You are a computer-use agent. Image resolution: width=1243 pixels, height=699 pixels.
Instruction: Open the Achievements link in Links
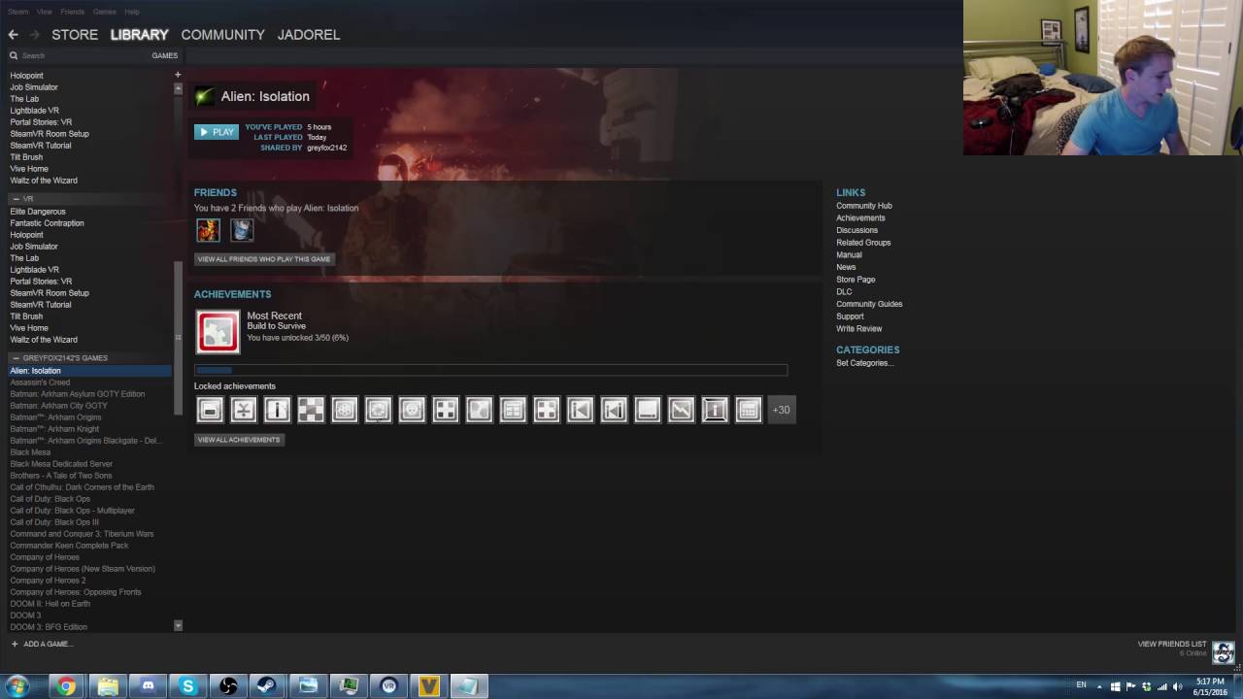pyautogui.click(x=860, y=218)
